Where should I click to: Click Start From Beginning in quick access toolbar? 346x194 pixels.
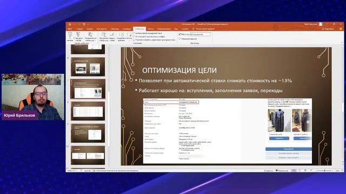coord(84,24)
